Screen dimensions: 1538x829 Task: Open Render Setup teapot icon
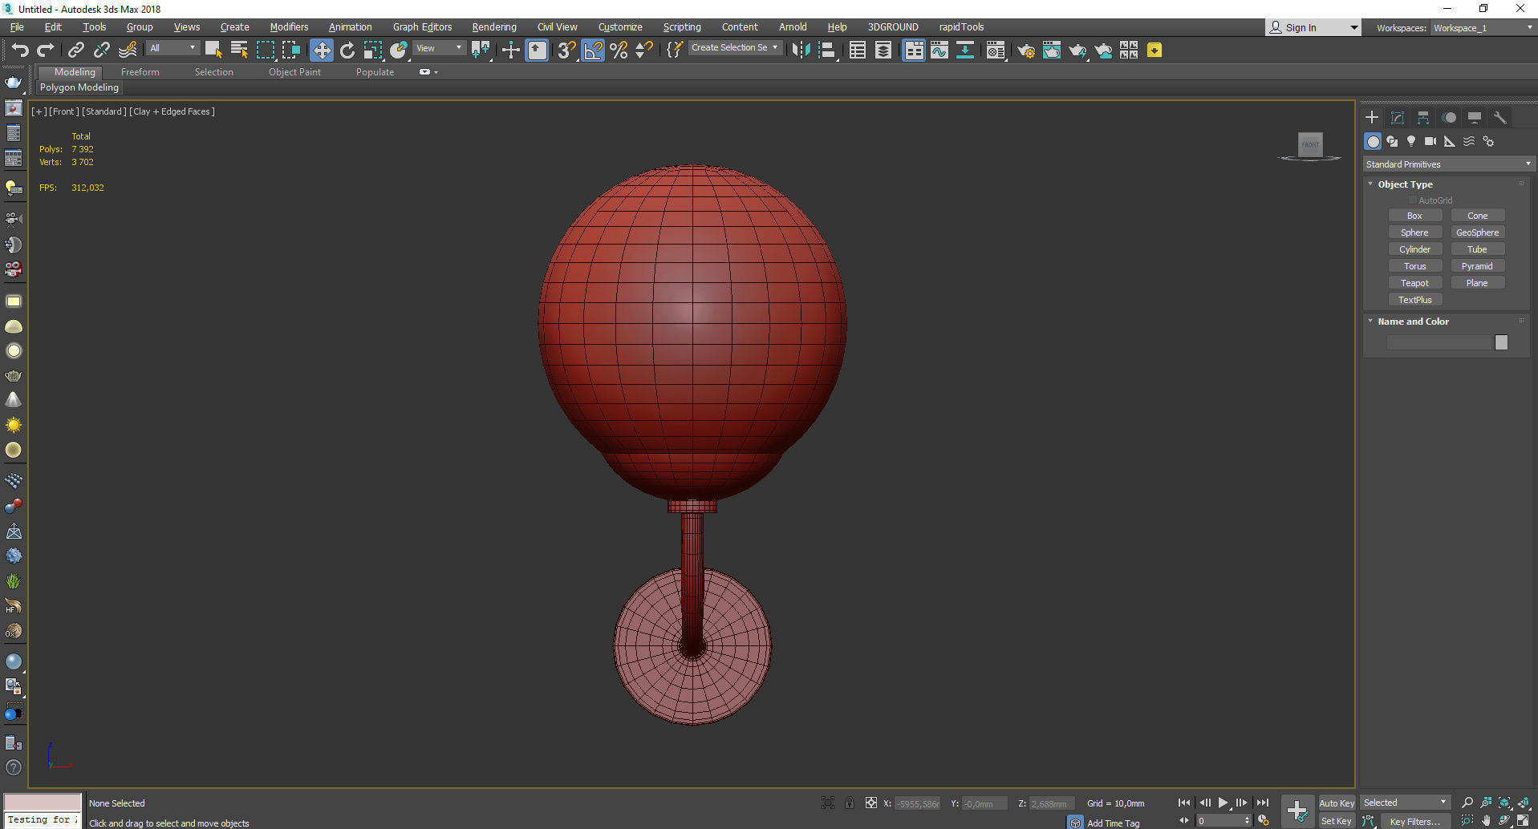(x=1025, y=51)
